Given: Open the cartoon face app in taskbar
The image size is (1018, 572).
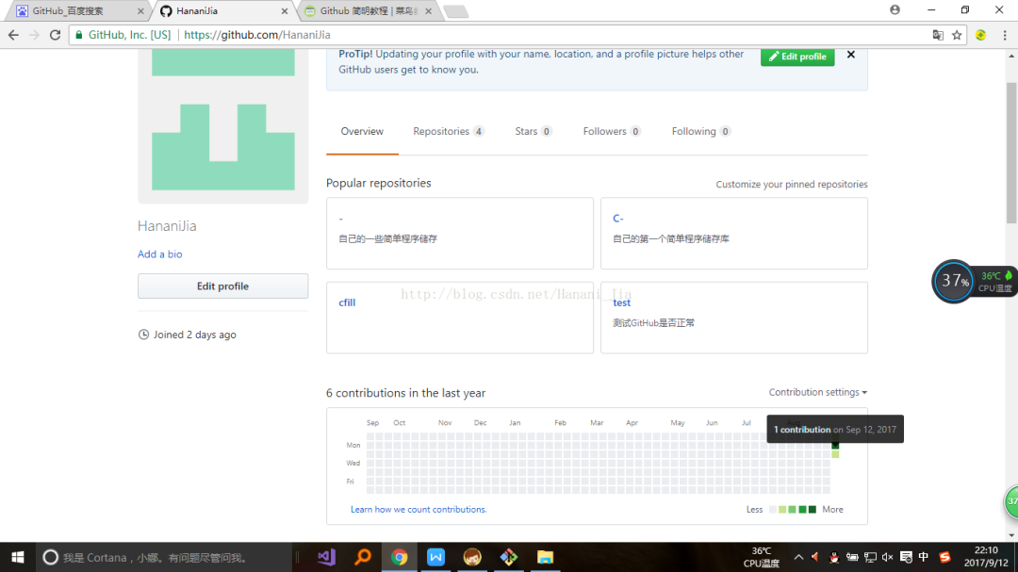Looking at the screenshot, I should point(472,557).
